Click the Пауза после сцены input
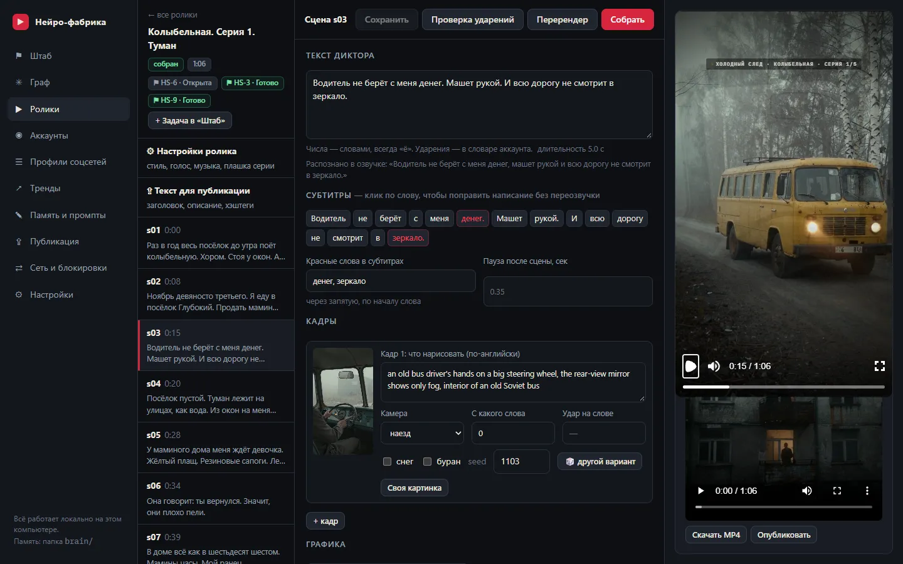 pos(568,291)
